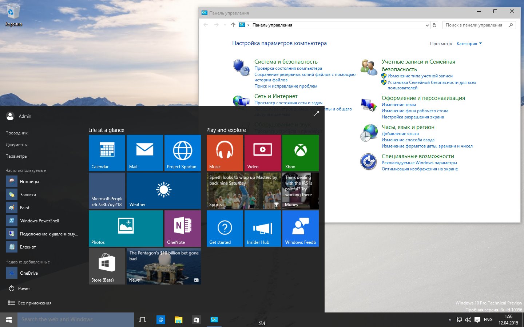Image resolution: width=524 pixels, height=327 pixels.
Task: Open the Store (Beta) tile
Action: click(107, 266)
